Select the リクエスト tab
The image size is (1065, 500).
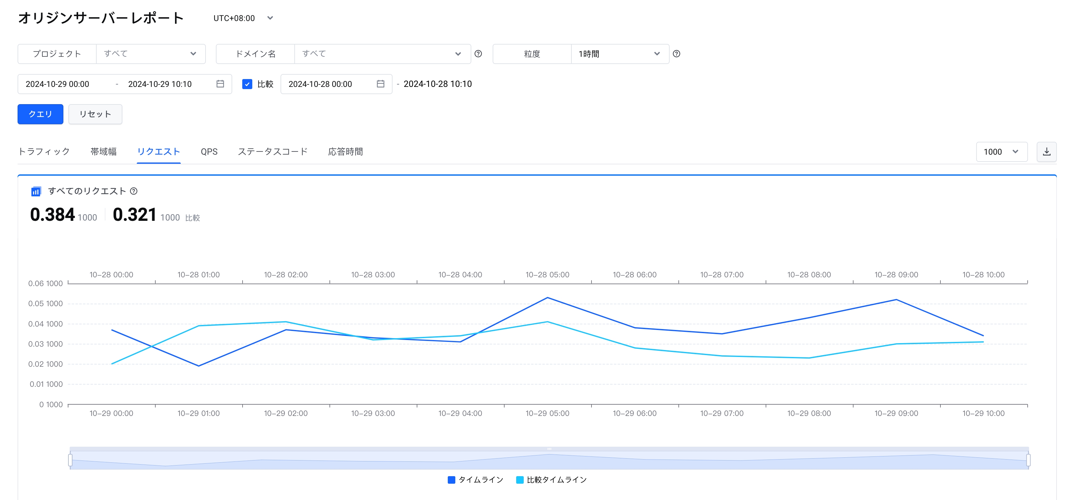tap(158, 152)
